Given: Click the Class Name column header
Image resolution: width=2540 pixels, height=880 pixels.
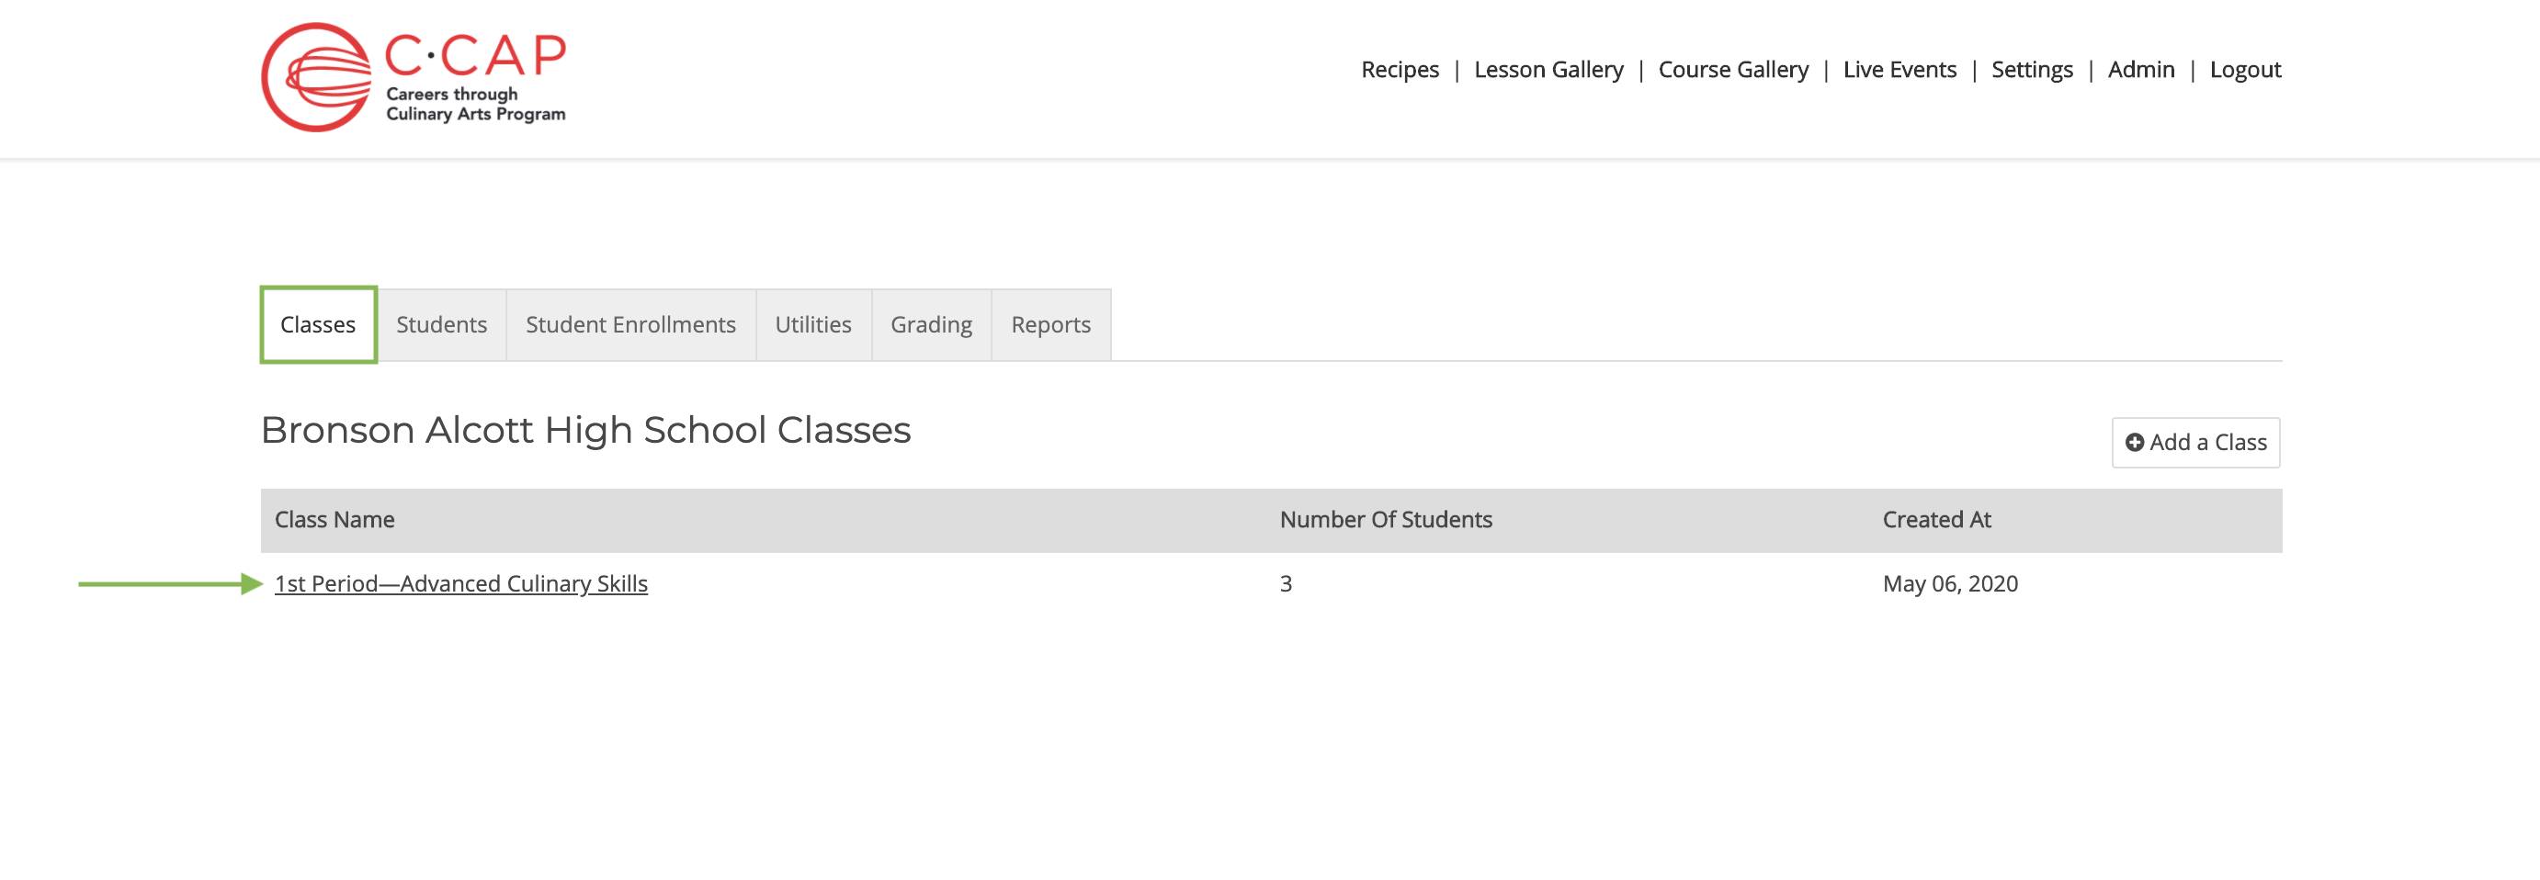Looking at the screenshot, I should click(335, 519).
